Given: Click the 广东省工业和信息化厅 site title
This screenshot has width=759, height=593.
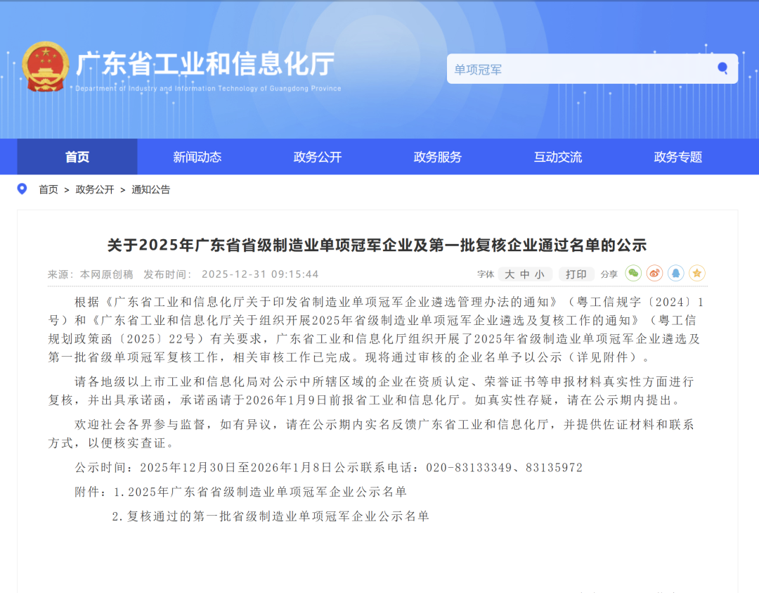Looking at the screenshot, I should click(x=205, y=64).
